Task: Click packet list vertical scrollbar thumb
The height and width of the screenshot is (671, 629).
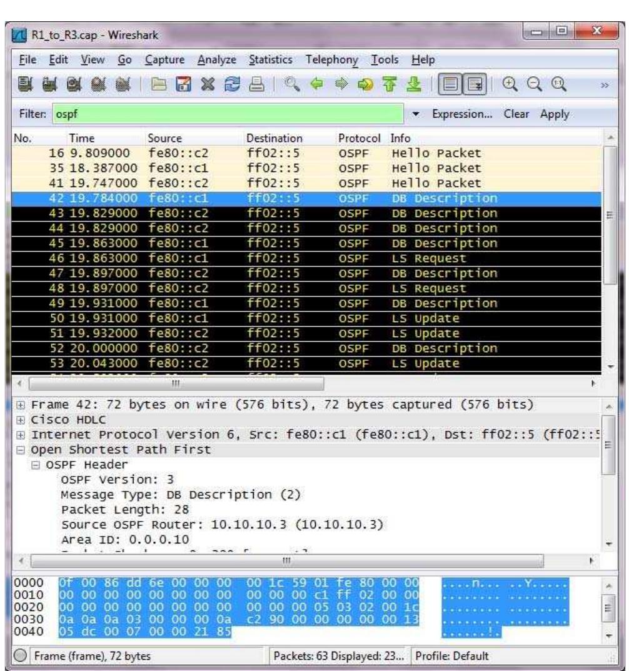Action: tap(610, 215)
